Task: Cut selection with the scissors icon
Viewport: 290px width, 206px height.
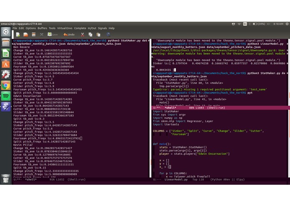Action: (x=83, y=34)
